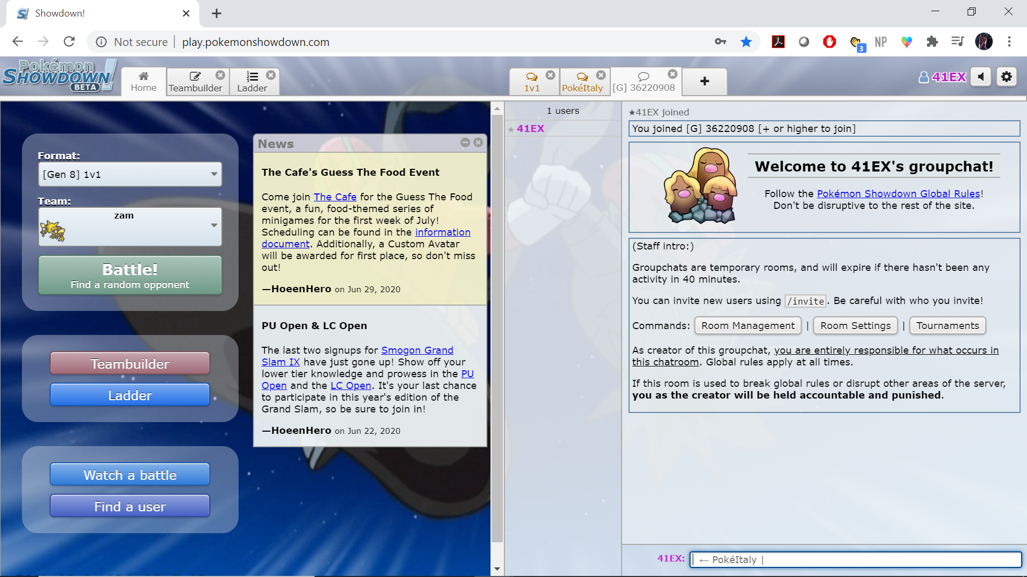
Task: Open Teambuilder from the main menu
Action: pyautogui.click(x=130, y=363)
